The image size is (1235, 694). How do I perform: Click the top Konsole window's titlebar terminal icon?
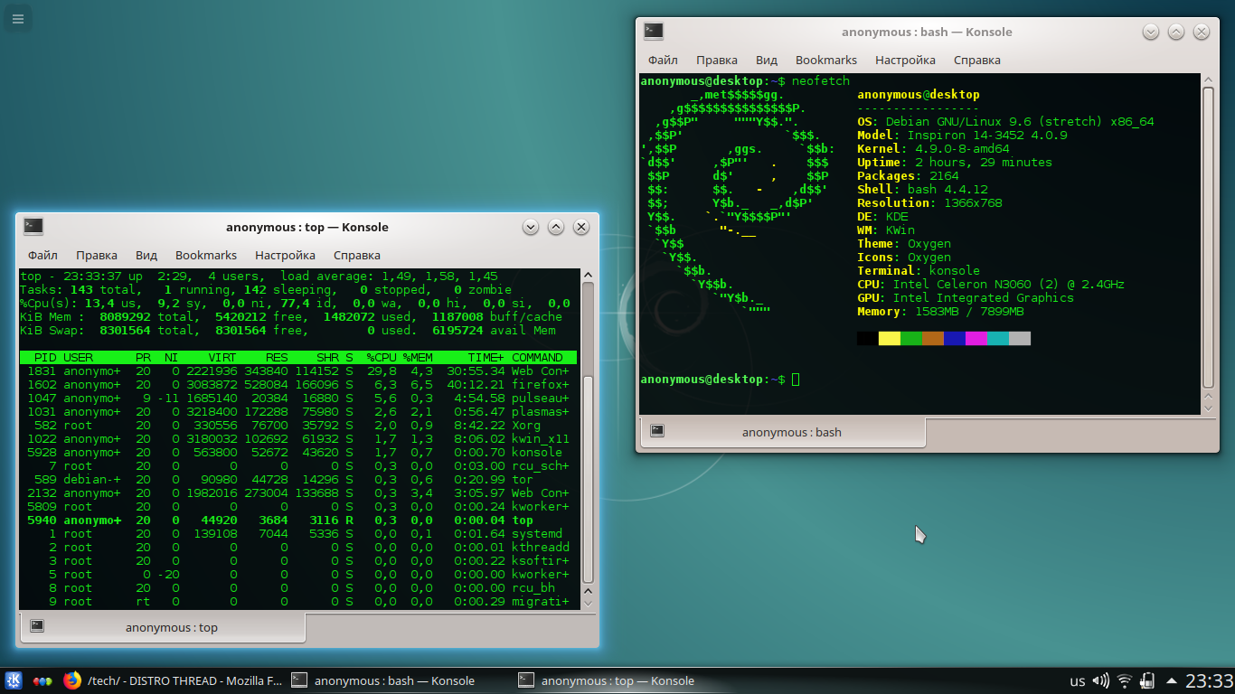pos(33,227)
